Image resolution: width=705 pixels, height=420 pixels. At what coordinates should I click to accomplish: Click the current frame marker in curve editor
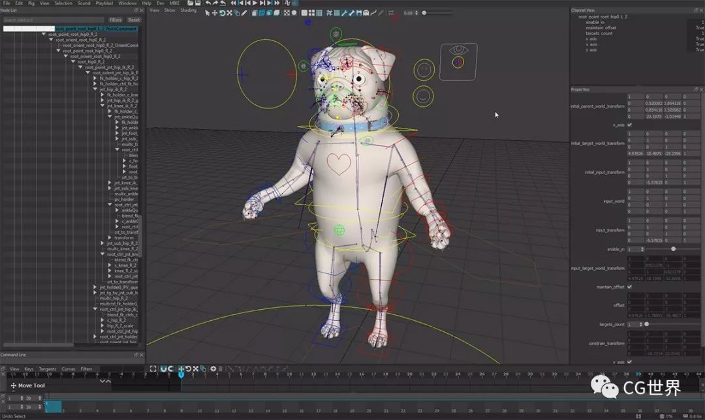click(x=181, y=374)
